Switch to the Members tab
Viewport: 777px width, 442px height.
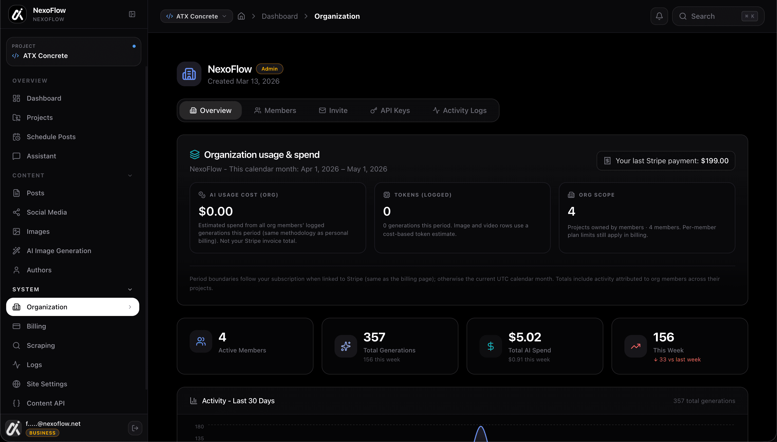click(x=275, y=110)
